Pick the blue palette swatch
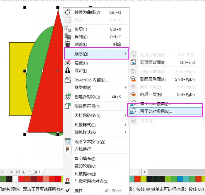The image size is (205, 195). [x=180, y=179]
